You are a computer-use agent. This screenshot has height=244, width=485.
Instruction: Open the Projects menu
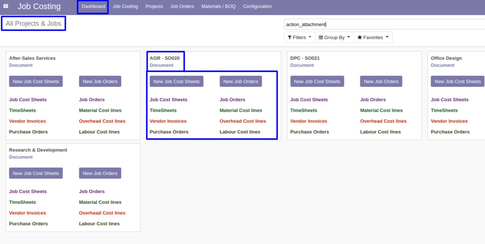tap(154, 6)
